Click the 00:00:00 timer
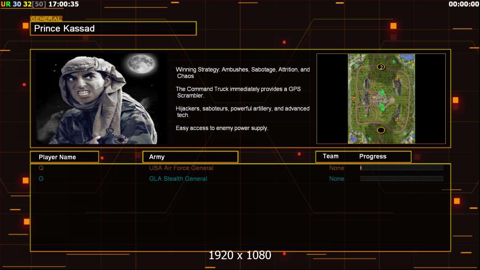Viewport: 480px width, 270px height. [x=463, y=4]
